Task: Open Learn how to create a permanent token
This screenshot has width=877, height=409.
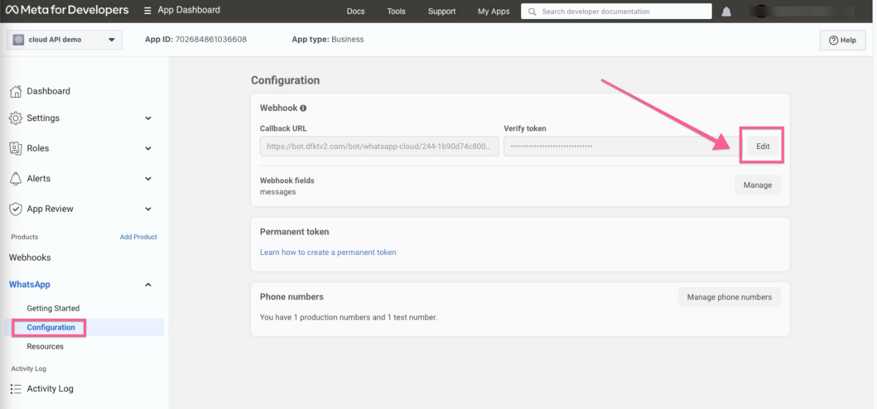Action: point(328,252)
